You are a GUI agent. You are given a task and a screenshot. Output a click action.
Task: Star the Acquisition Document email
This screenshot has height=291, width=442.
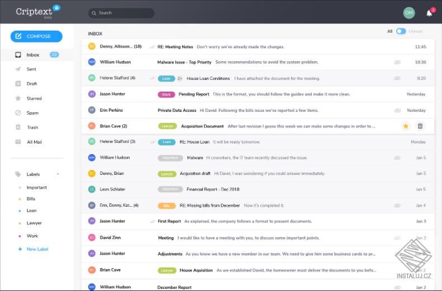406,126
